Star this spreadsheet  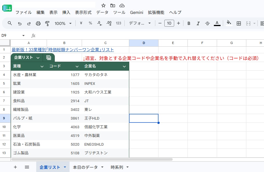pyautogui.click(x=103, y=6)
